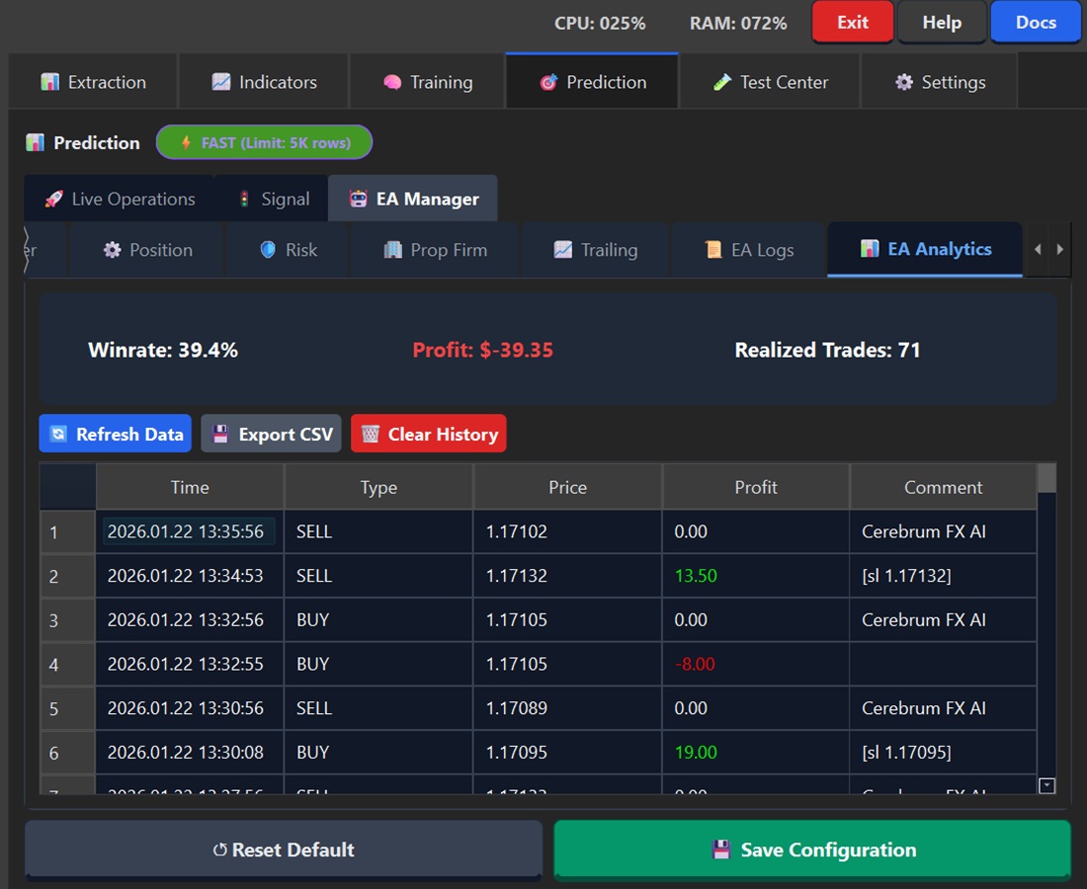Click the traffic light Signal icon
Screen dimensions: 1087x889
tap(244, 200)
